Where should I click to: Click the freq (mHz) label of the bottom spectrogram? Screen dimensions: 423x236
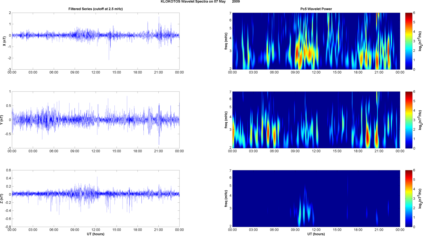pyautogui.click(x=226, y=199)
